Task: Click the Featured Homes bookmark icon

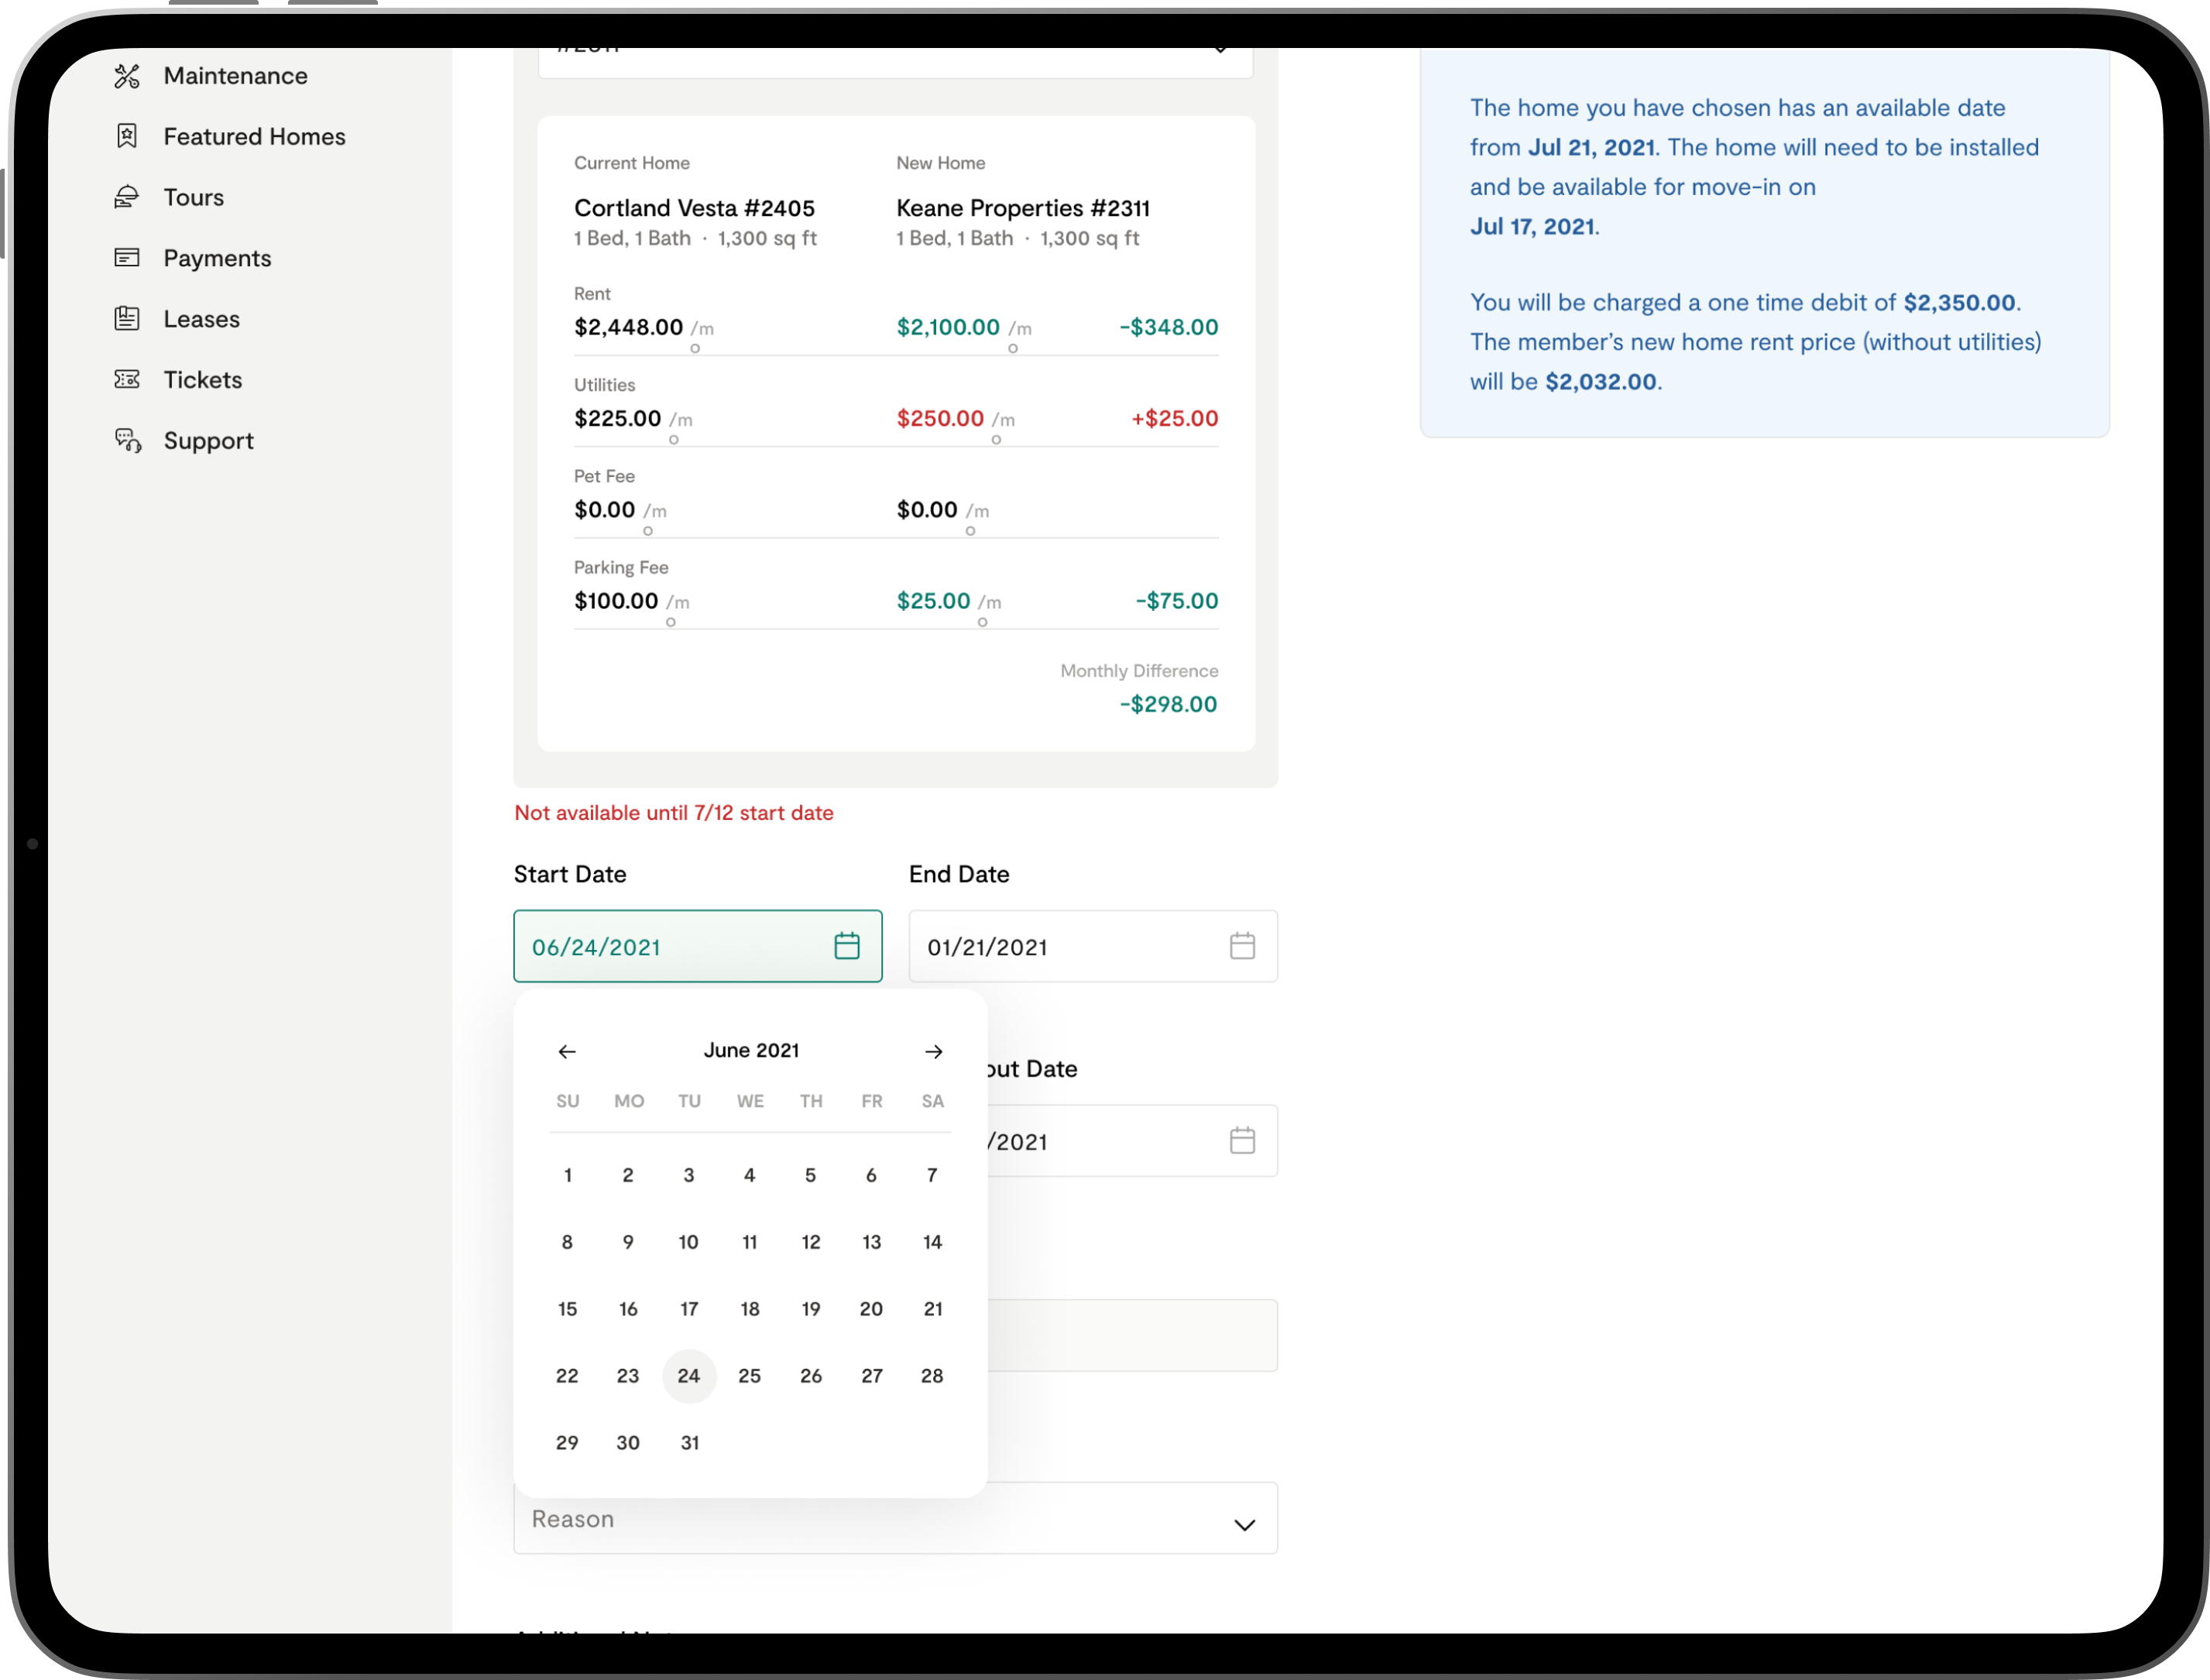Action: [x=127, y=136]
